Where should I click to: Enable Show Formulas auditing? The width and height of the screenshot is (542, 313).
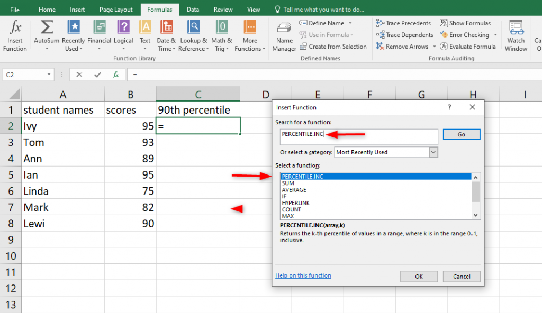[465, 23]
